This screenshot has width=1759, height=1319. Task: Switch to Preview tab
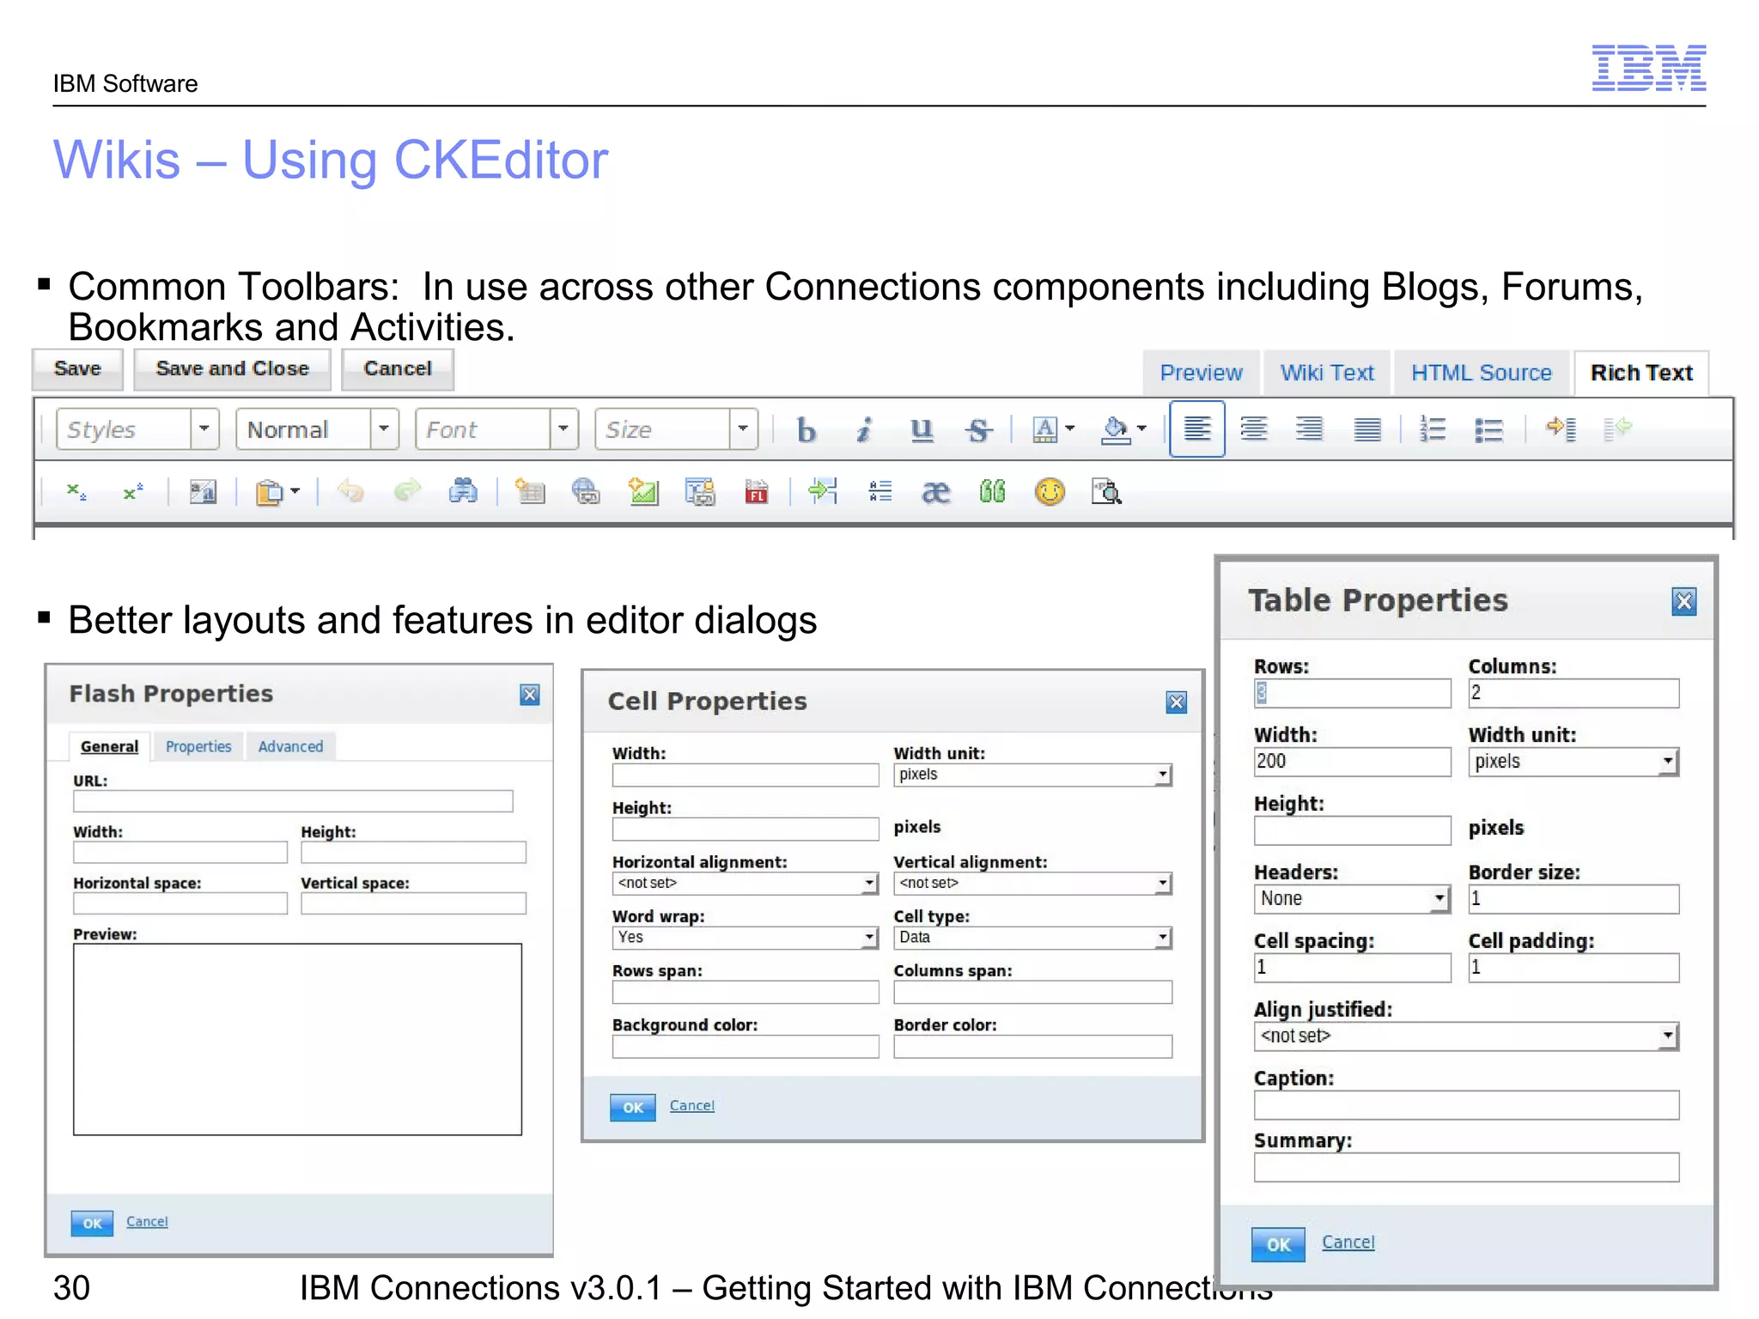[1201, 373]
